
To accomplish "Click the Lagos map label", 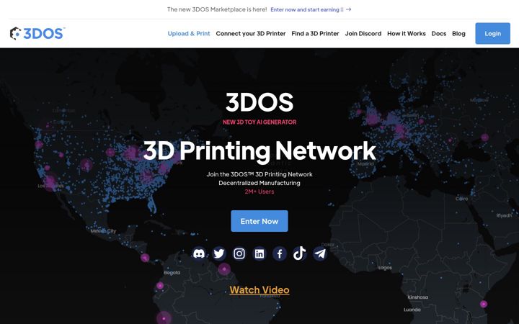I will click(385, 268).
